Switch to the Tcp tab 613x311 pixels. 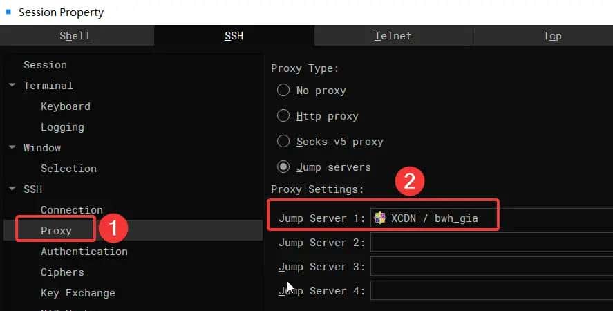tap(551, 36)
